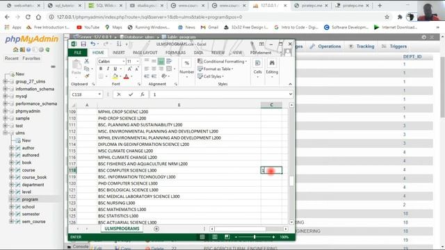Click the Orientation text angle icon
Image resolution: width=445 pixels, height=250 pixels.
[x=164, y=76]
